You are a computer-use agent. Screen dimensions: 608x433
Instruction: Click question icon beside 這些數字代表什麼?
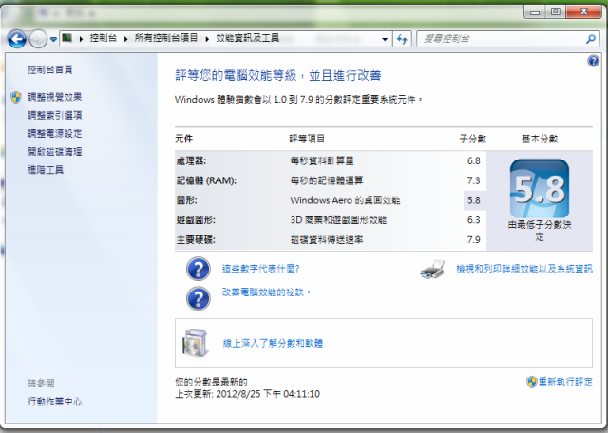[x=199, y=269]
